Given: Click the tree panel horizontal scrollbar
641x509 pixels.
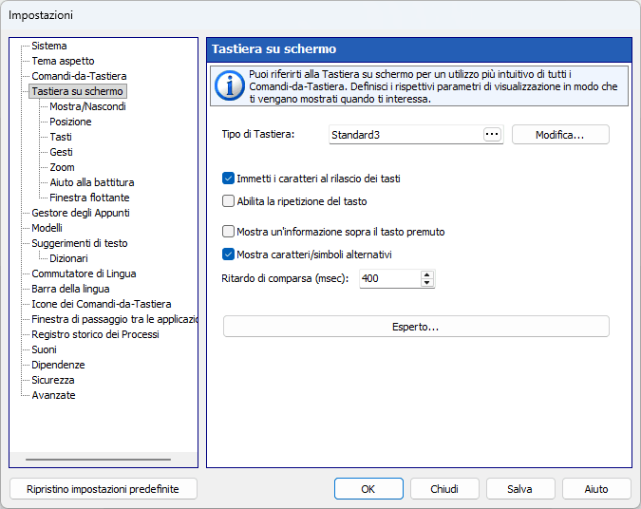Looking at the screenshot, I should (98, 460).
